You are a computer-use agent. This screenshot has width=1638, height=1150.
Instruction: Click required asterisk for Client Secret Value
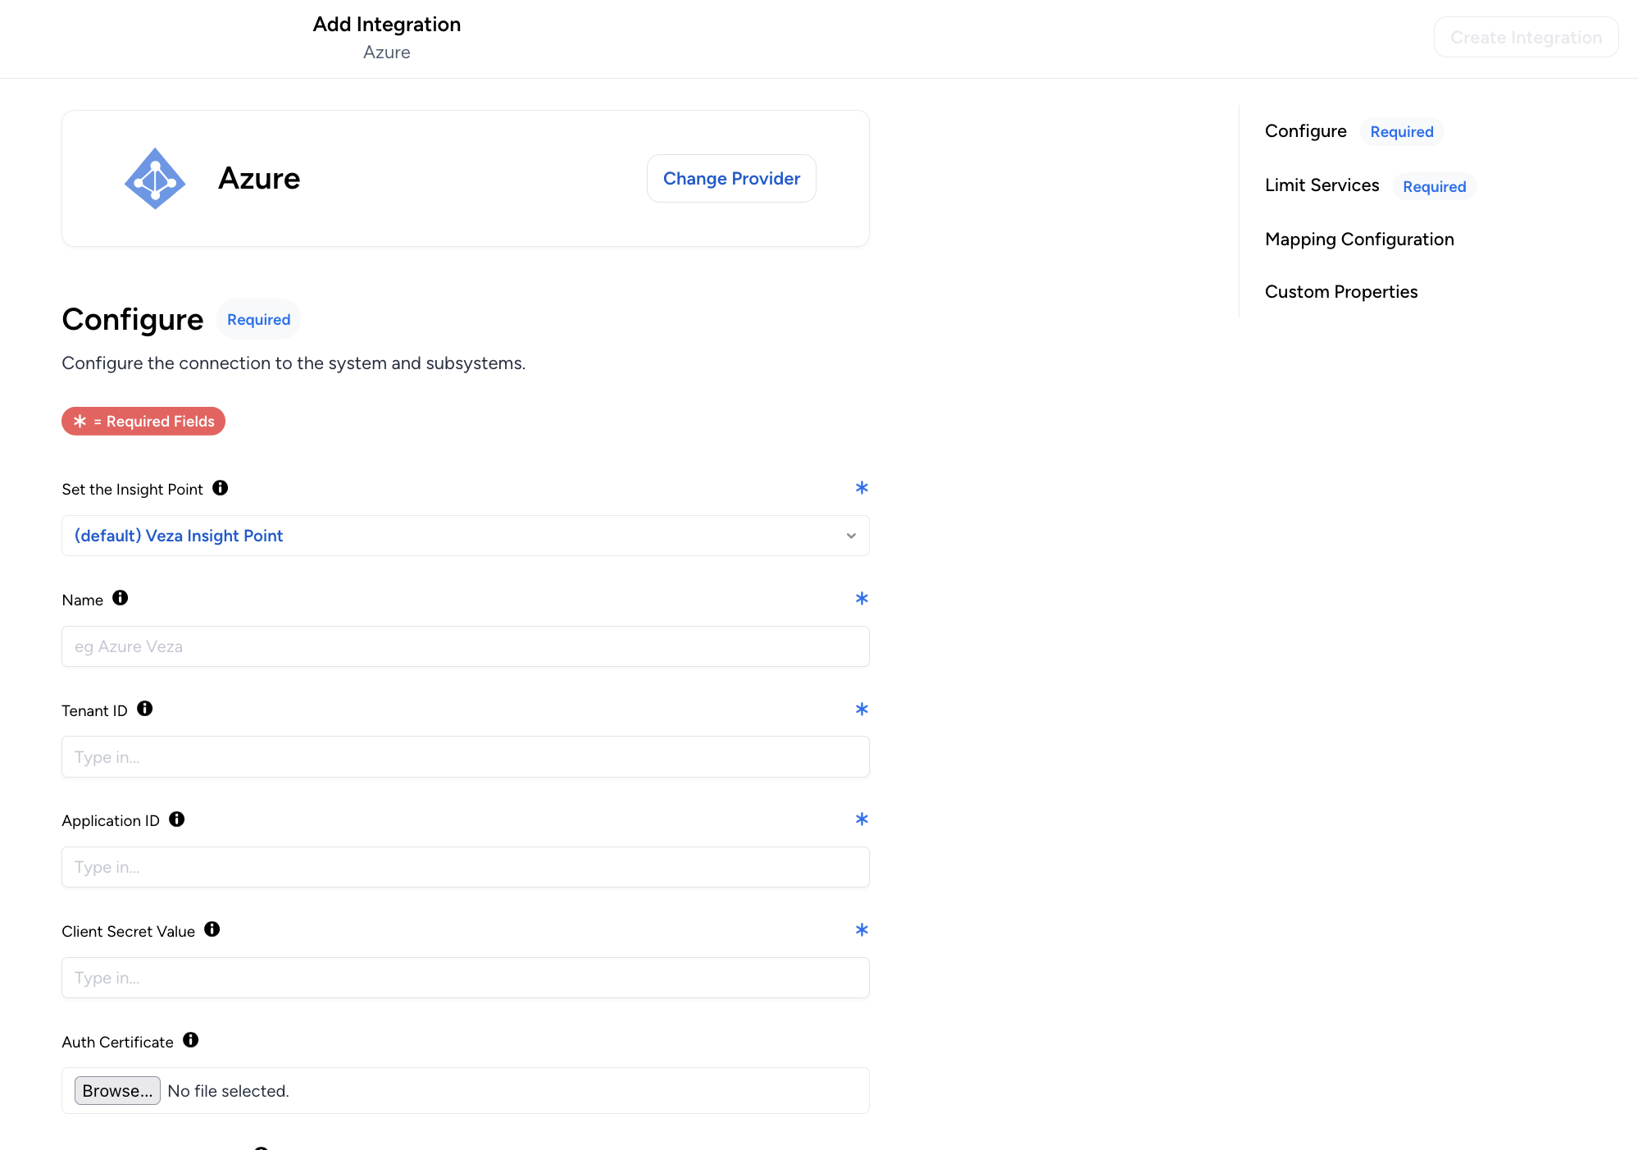pyautogui.click(x=862, y=930)
